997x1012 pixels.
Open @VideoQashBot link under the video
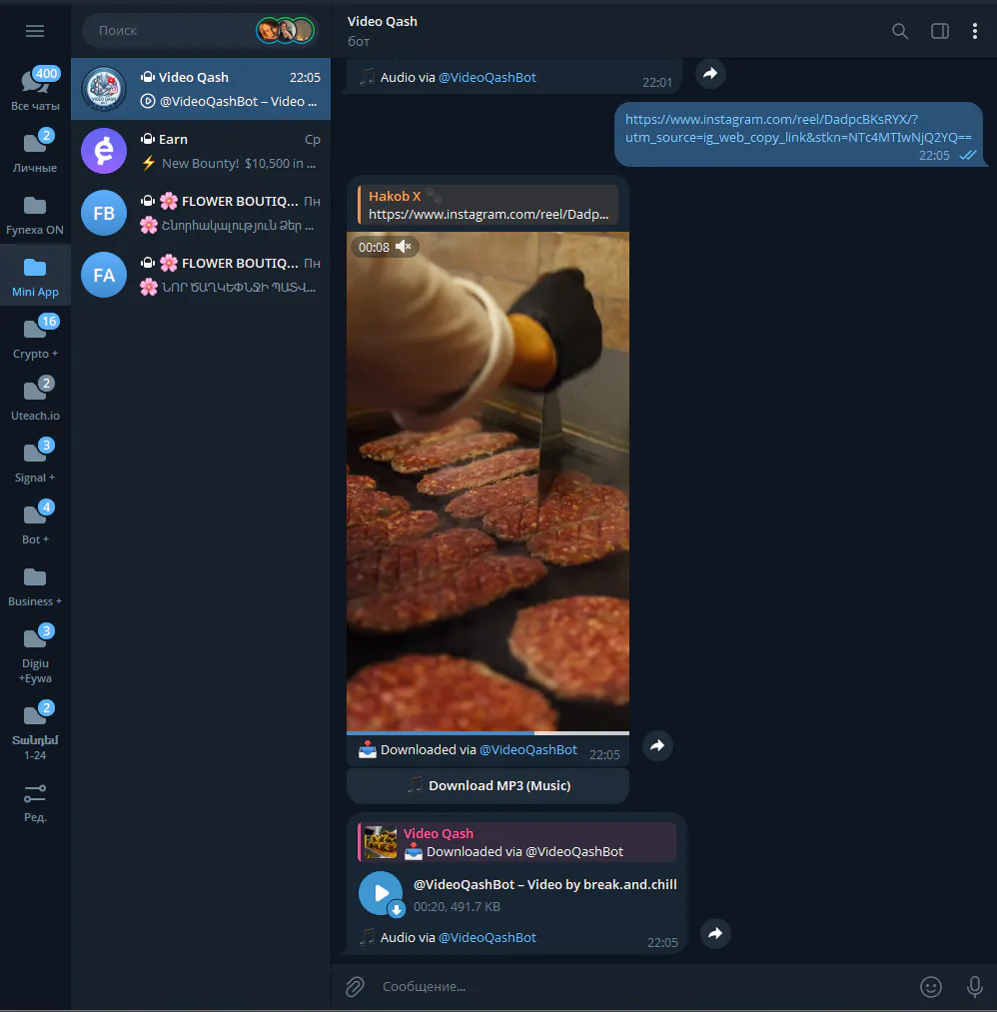tap(527, 750)
